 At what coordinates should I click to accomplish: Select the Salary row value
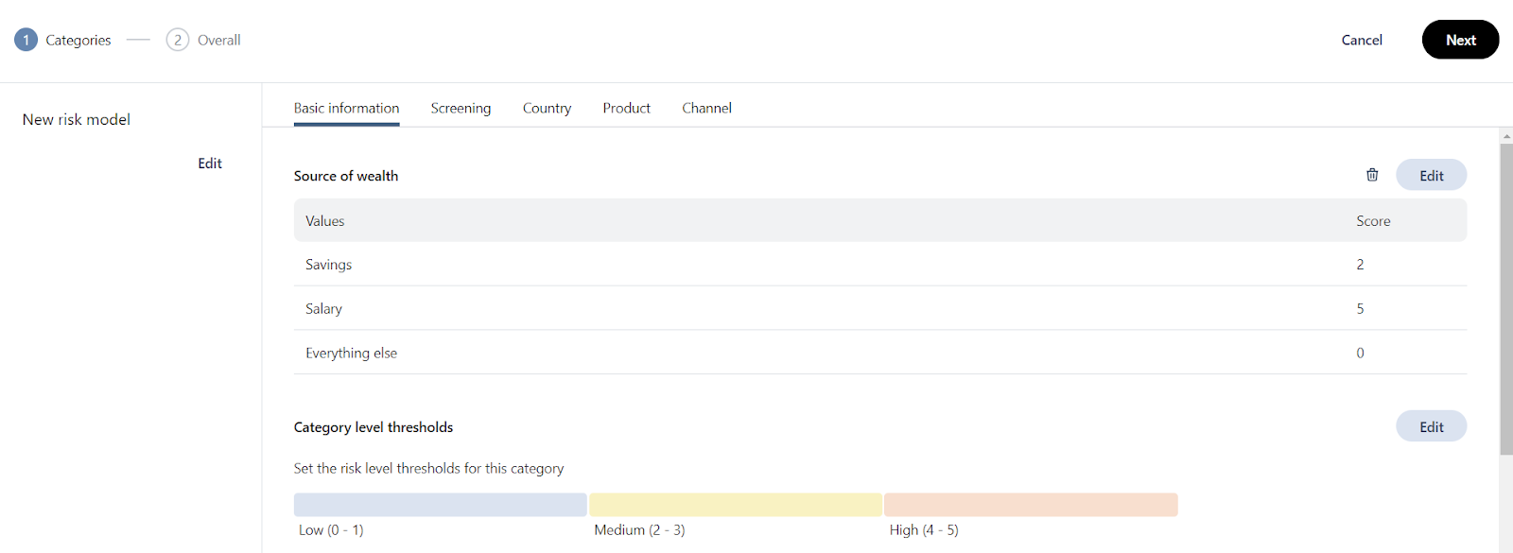323,309
